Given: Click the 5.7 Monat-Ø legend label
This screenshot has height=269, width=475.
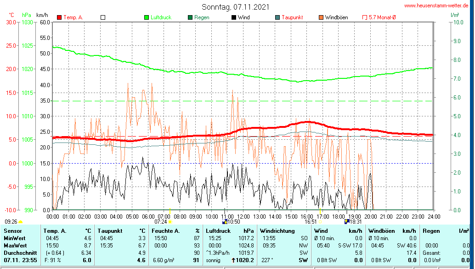Looking at the screenshot, I should pyautogui.click(x=382, y=17).
